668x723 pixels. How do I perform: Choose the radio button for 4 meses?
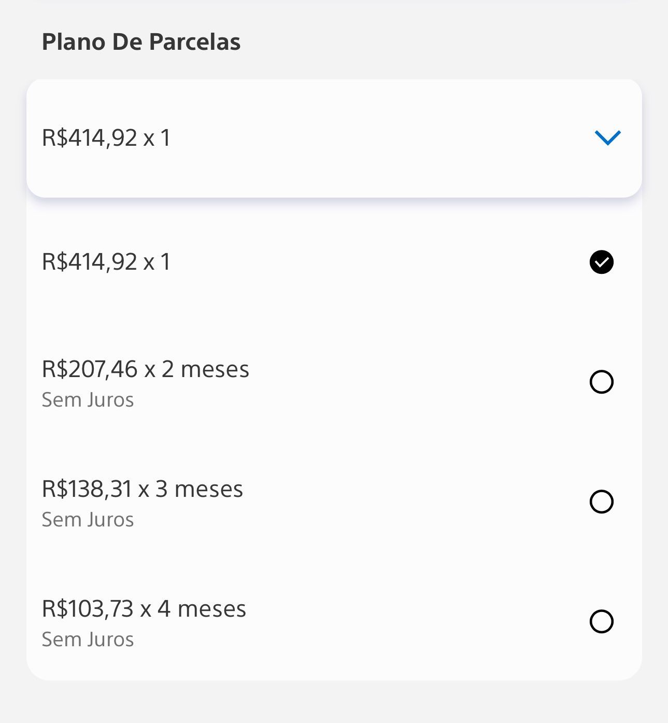[x=601, y=621]
